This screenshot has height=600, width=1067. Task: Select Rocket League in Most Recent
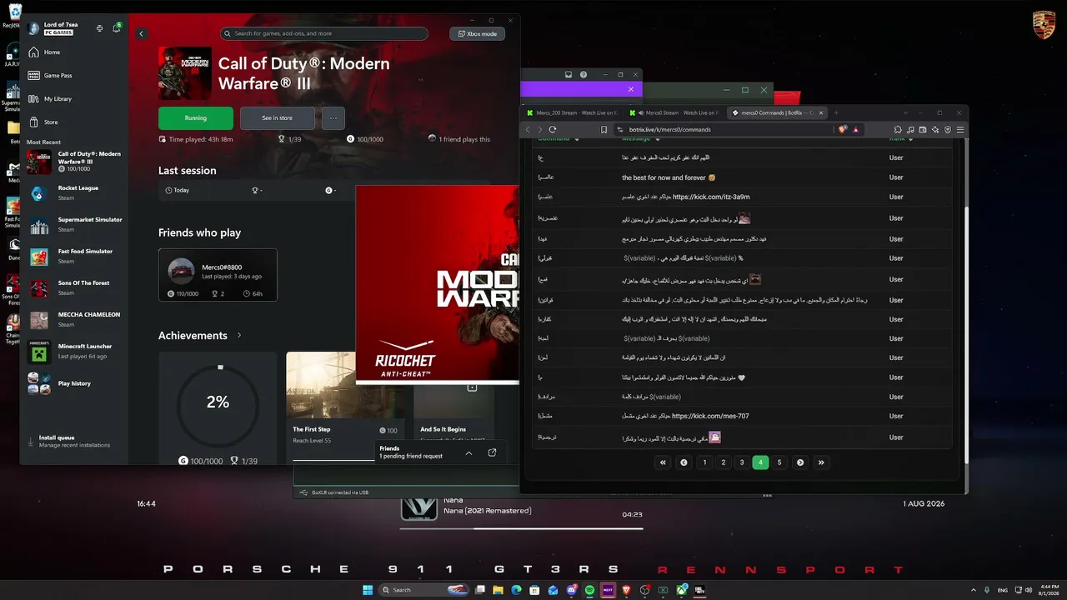pyautogui.click(x=74, y=193)
